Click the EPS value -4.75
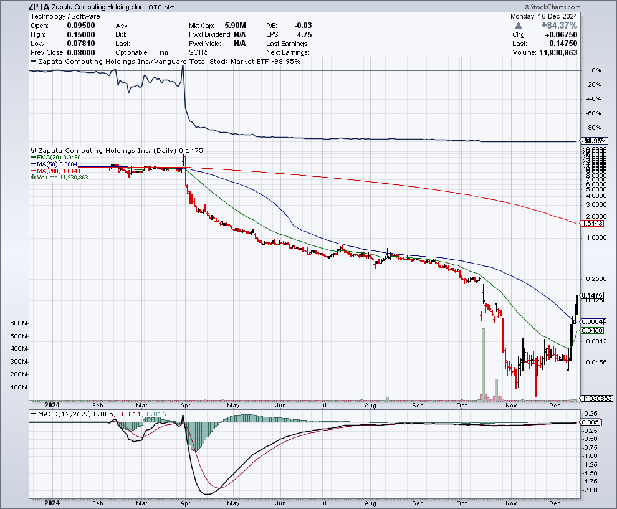This screenshot has width=617, height=509. click(303, 35)
